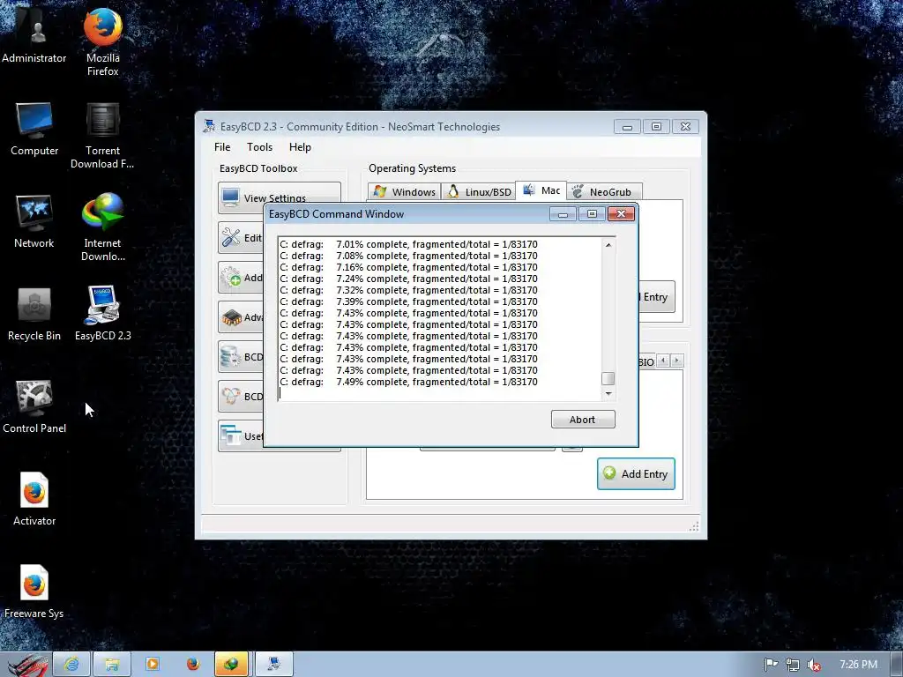Open the Action Center flag tray icon
This screenshot has height=677, width=903.
coord(771,665)
